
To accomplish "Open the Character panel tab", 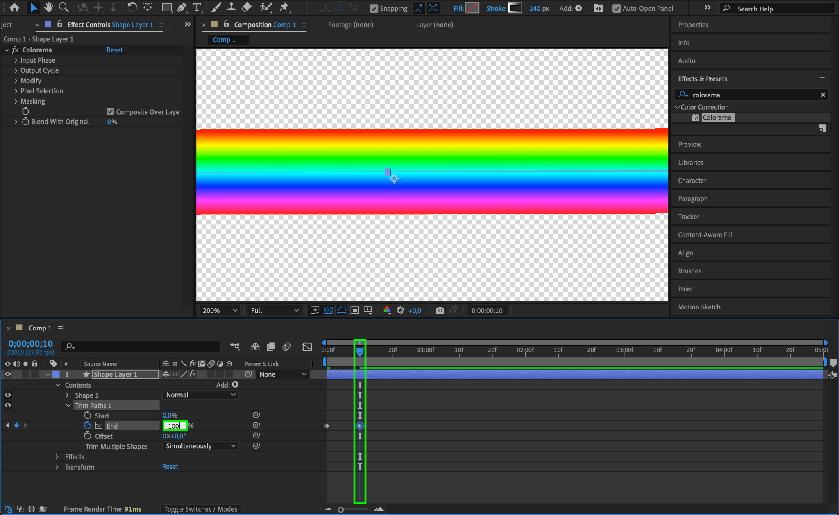I will [692, 181].
